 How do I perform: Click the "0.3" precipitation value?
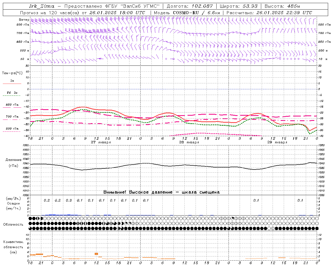pyautogui.click(x=69, y=200)
